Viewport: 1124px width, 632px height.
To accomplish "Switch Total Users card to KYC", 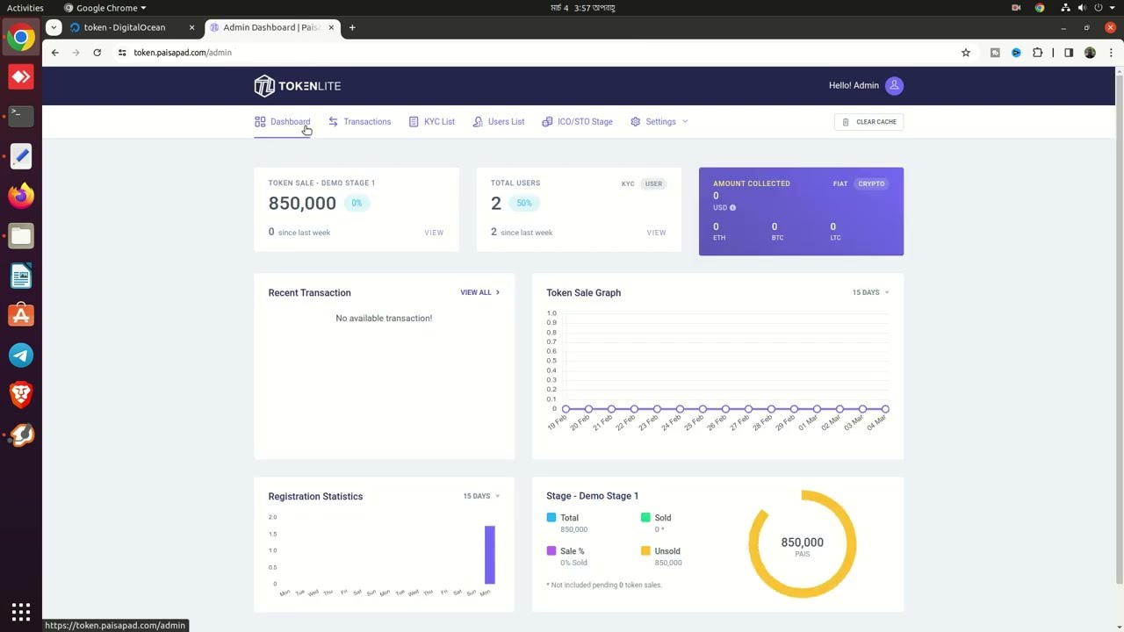I will [628, 183].
